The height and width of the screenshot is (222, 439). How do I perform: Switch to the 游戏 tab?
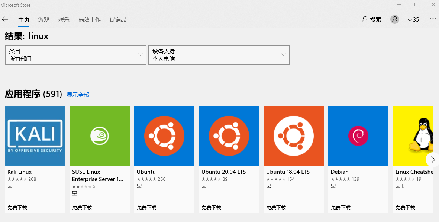point(44,20)
